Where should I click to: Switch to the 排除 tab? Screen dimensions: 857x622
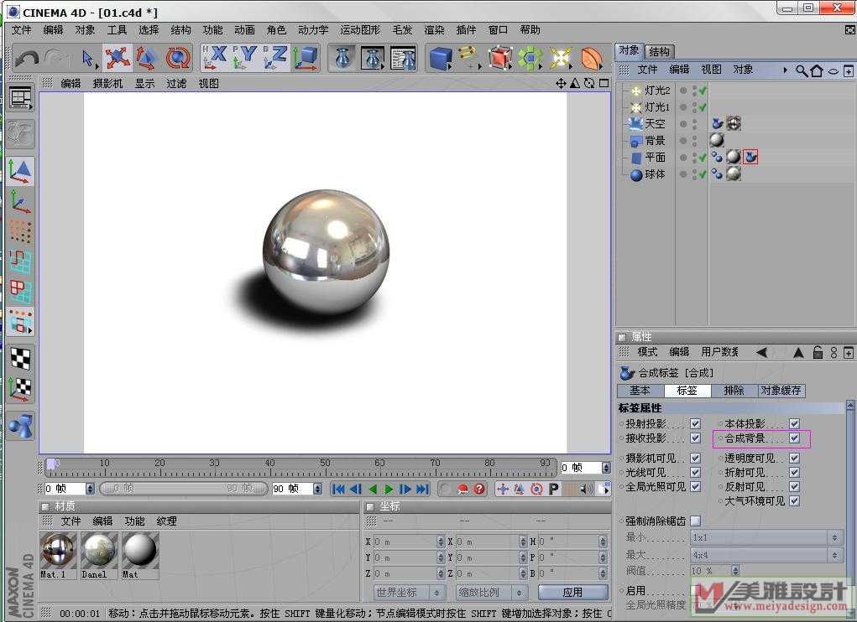[x=734, y=391]
